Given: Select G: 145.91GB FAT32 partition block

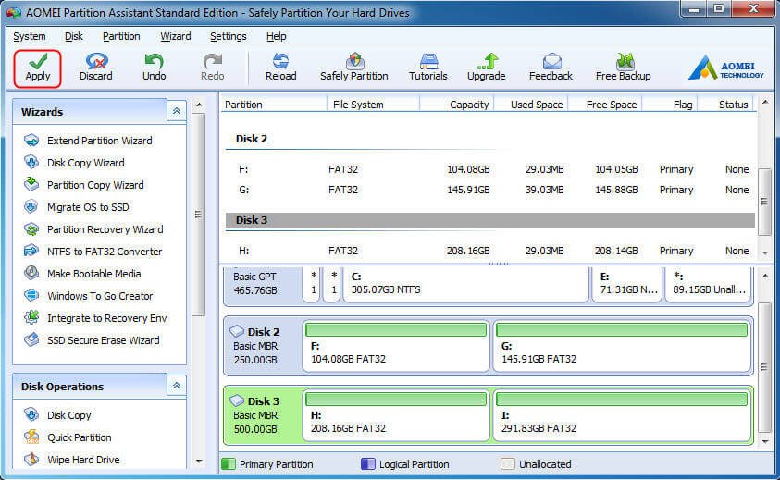Looking at the screenshot, I should tap(622, 346).
